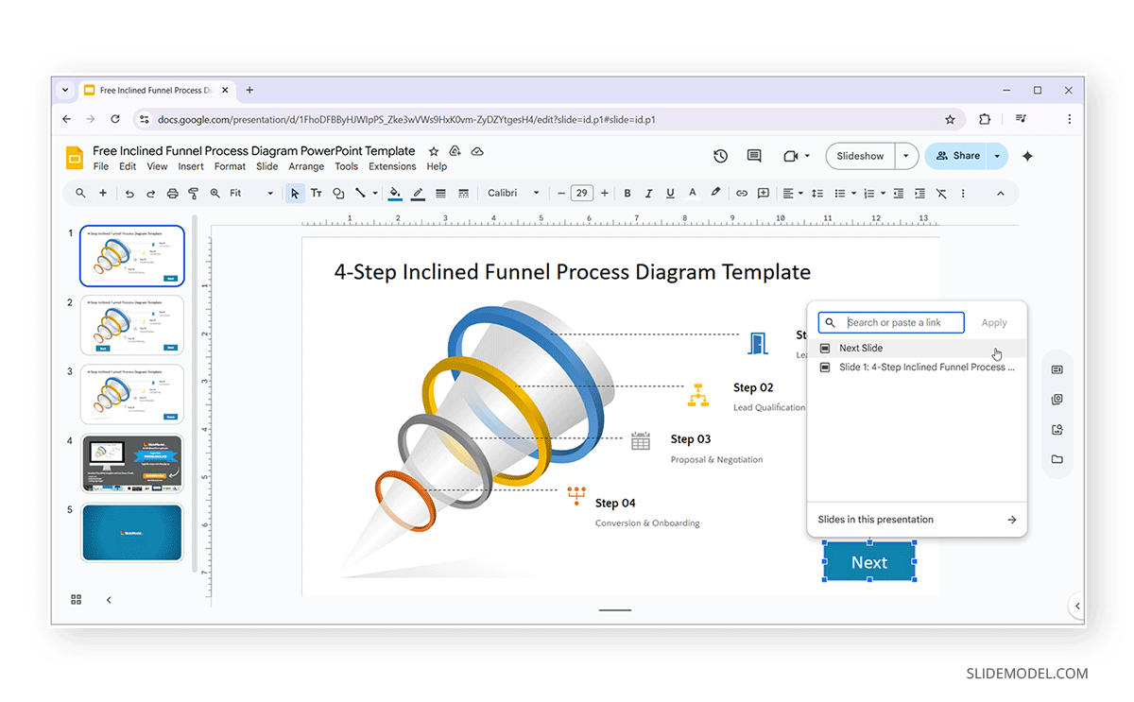This screenshot has width=1134, height=702.
Task: Switch to grid view icon
Action: pyautogui.click(x=77, y=599)
